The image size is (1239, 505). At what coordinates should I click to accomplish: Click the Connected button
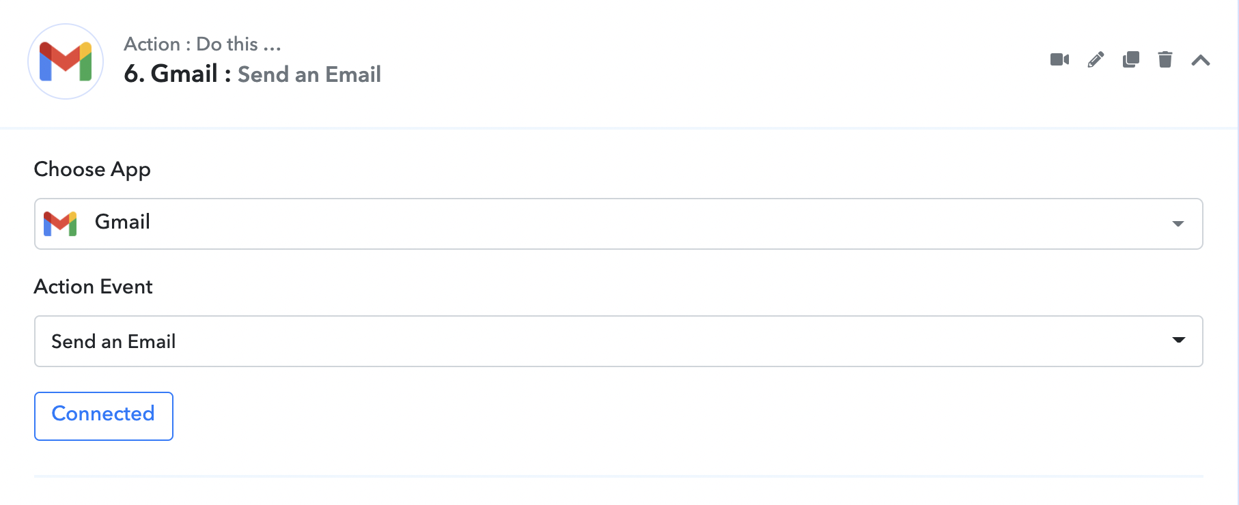pos(104,416)
